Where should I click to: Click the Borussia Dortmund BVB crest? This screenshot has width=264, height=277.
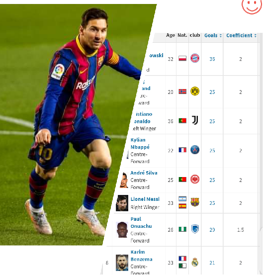pyautogui.click(x=195, y=91)
